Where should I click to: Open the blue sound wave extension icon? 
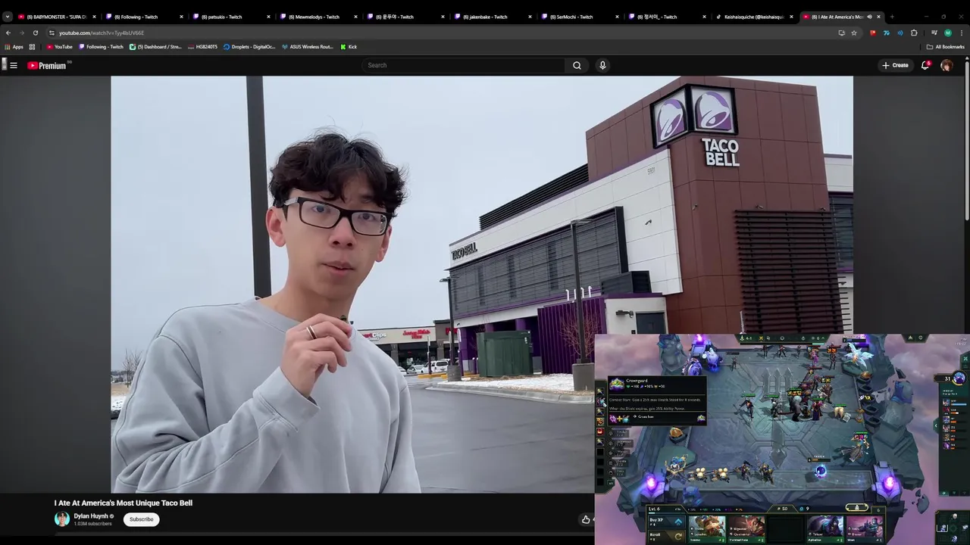(x=900, y=33)
